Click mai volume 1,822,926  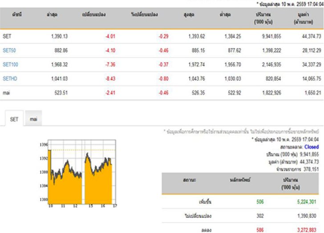click(x=272, y=93)
